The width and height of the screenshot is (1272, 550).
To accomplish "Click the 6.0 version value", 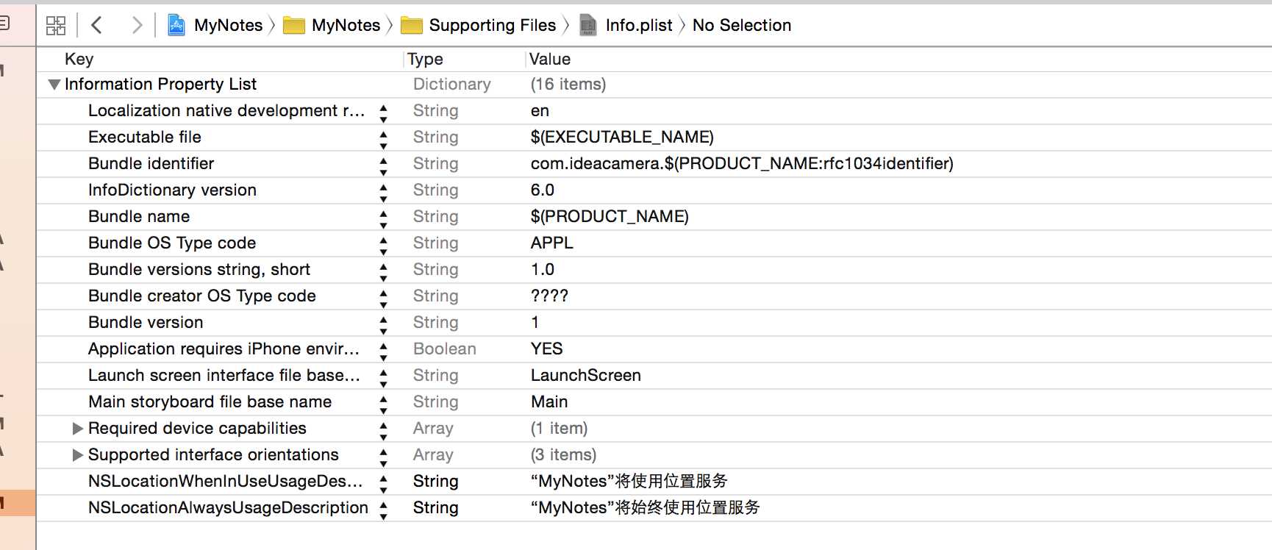I will [543, 190].
